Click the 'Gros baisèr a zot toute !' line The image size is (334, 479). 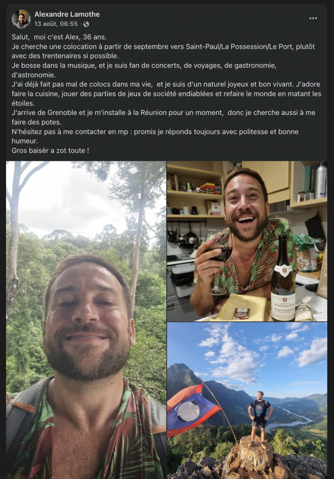point(50,150)
